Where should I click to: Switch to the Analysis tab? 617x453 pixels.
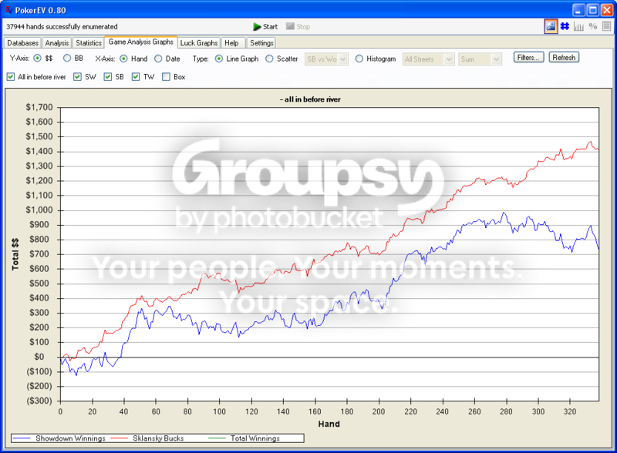pos(56,43)
